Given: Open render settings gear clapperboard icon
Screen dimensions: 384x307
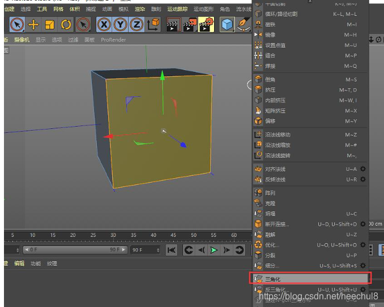Looking at the screenshot, I should tap(206, 25).
